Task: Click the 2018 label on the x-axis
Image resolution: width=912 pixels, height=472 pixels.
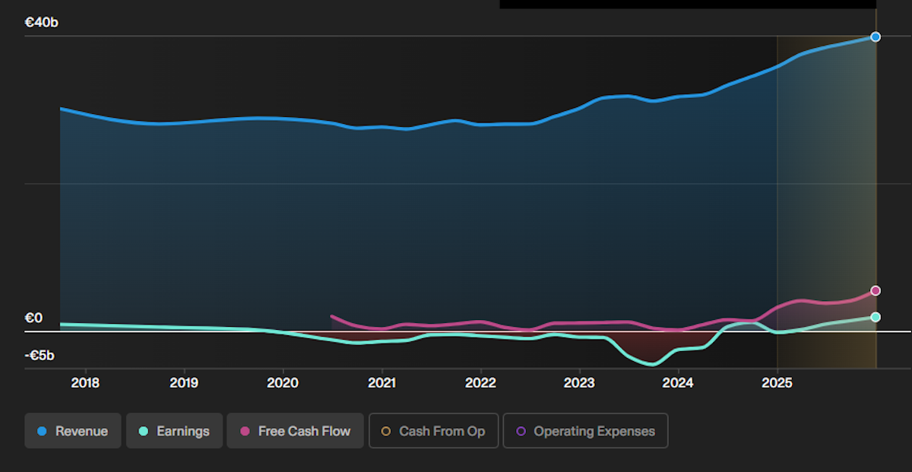Action: [x=85, y=383]
